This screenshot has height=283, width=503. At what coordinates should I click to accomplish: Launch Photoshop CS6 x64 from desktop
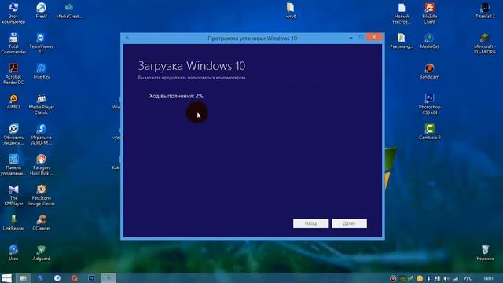click(x=429, y=104)
